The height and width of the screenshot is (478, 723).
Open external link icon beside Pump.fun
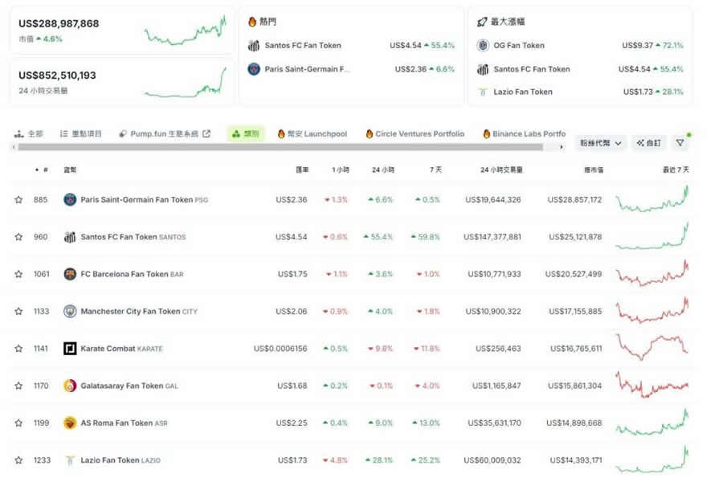pos(206,133)
